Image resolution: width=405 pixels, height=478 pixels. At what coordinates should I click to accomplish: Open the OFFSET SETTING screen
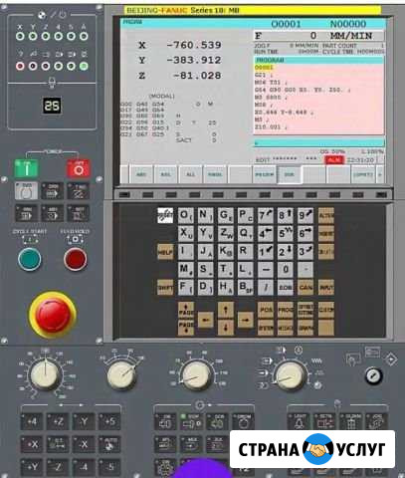(x=305, y=310)
